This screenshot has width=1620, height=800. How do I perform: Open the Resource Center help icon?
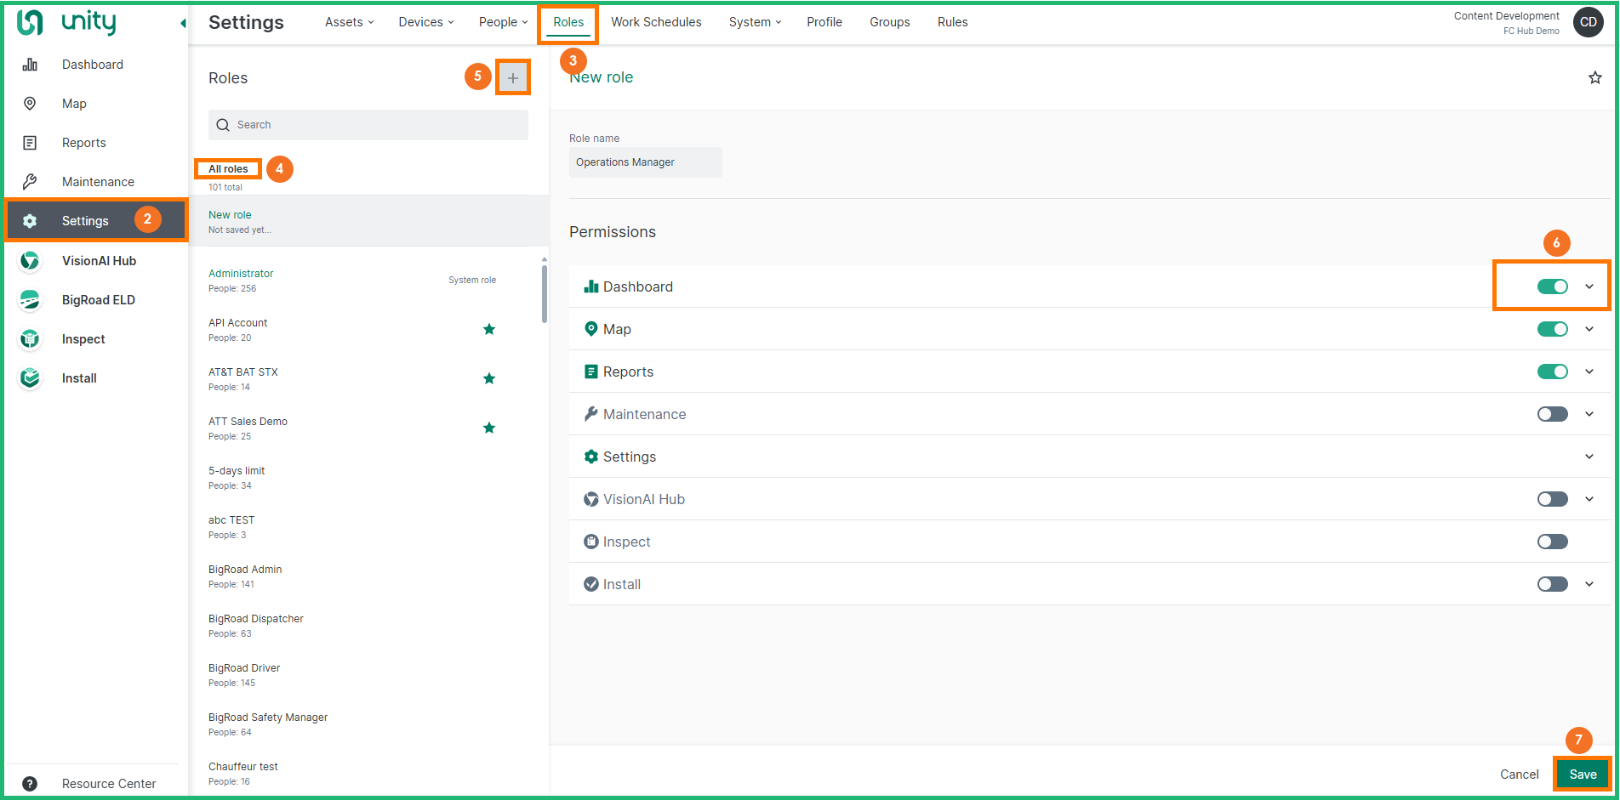pos(30,784)
